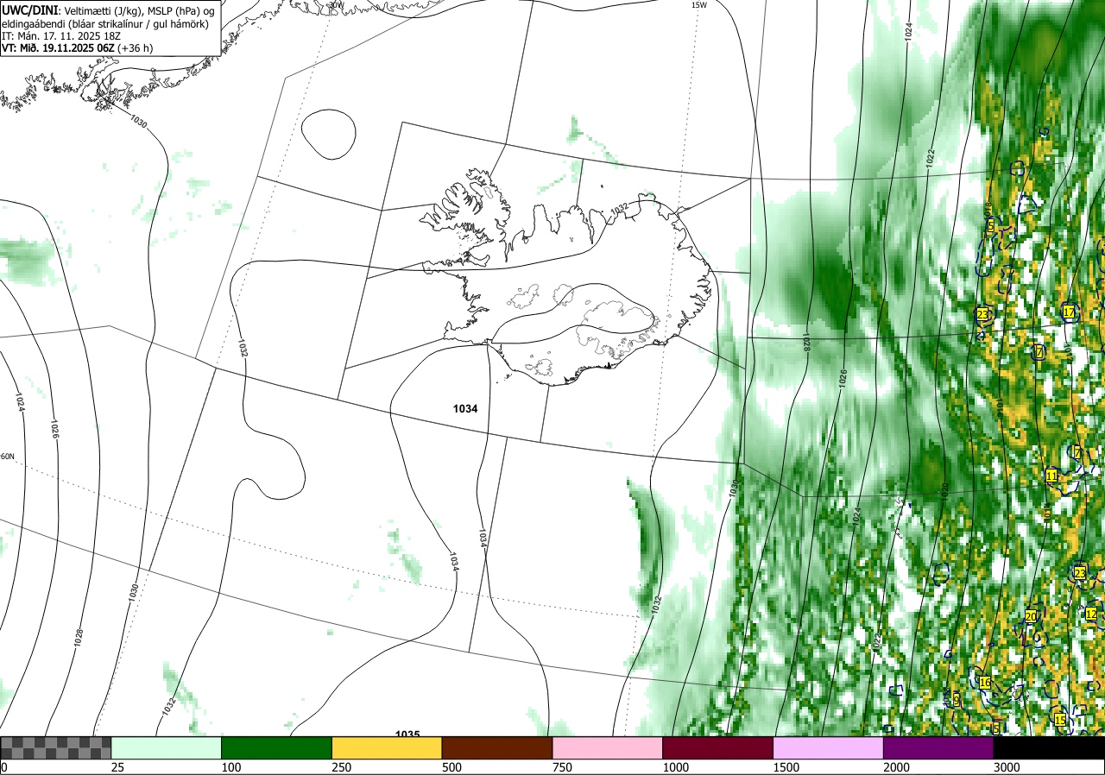Click the legend tick value 500
Image resolution: width=1105 pixels, height=775 pixels.
click(451, 767)
